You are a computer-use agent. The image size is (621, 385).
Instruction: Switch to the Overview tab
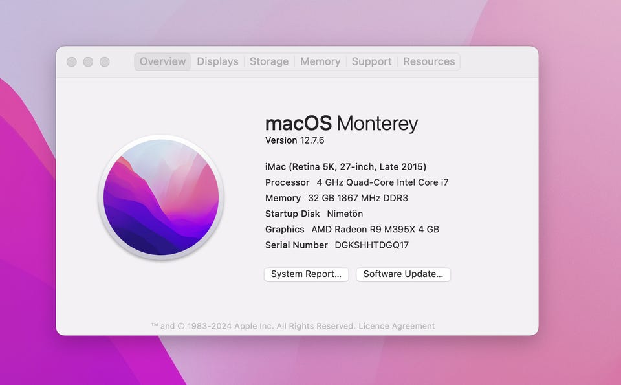162,61
